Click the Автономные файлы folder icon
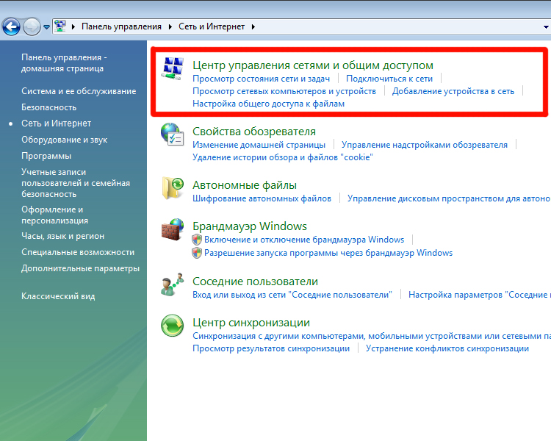Viewport: 551px width, 441px height. point(173,188)
